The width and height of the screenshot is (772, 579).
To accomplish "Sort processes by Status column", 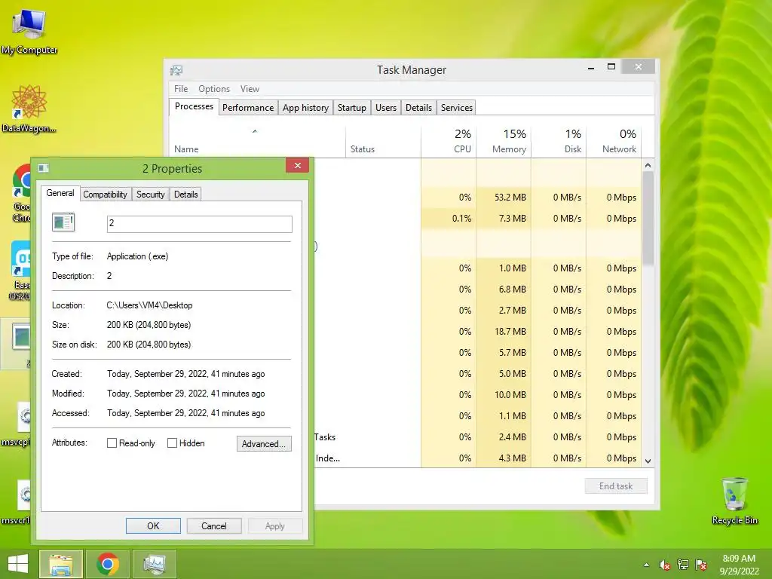I will click(x=384, y=142).
